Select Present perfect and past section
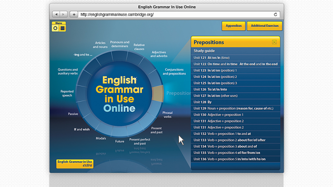The height and width of the screenshot is (187, 333). 140,141
